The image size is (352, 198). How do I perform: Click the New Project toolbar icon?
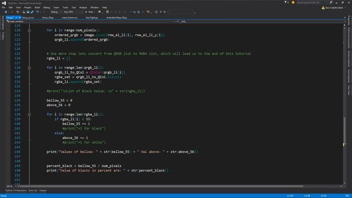pyautogui.click(x=18, y=12)
